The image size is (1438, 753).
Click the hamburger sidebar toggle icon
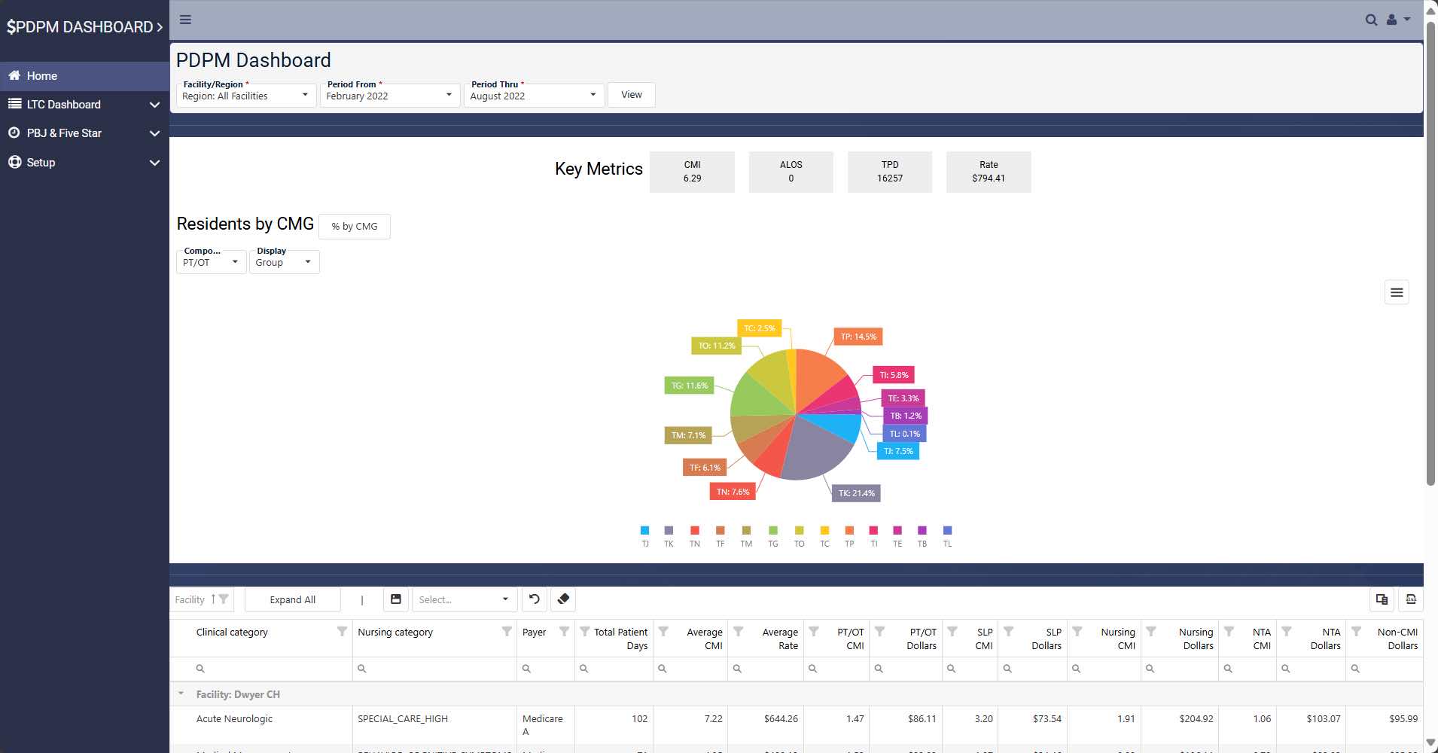(x=185, y=20)
